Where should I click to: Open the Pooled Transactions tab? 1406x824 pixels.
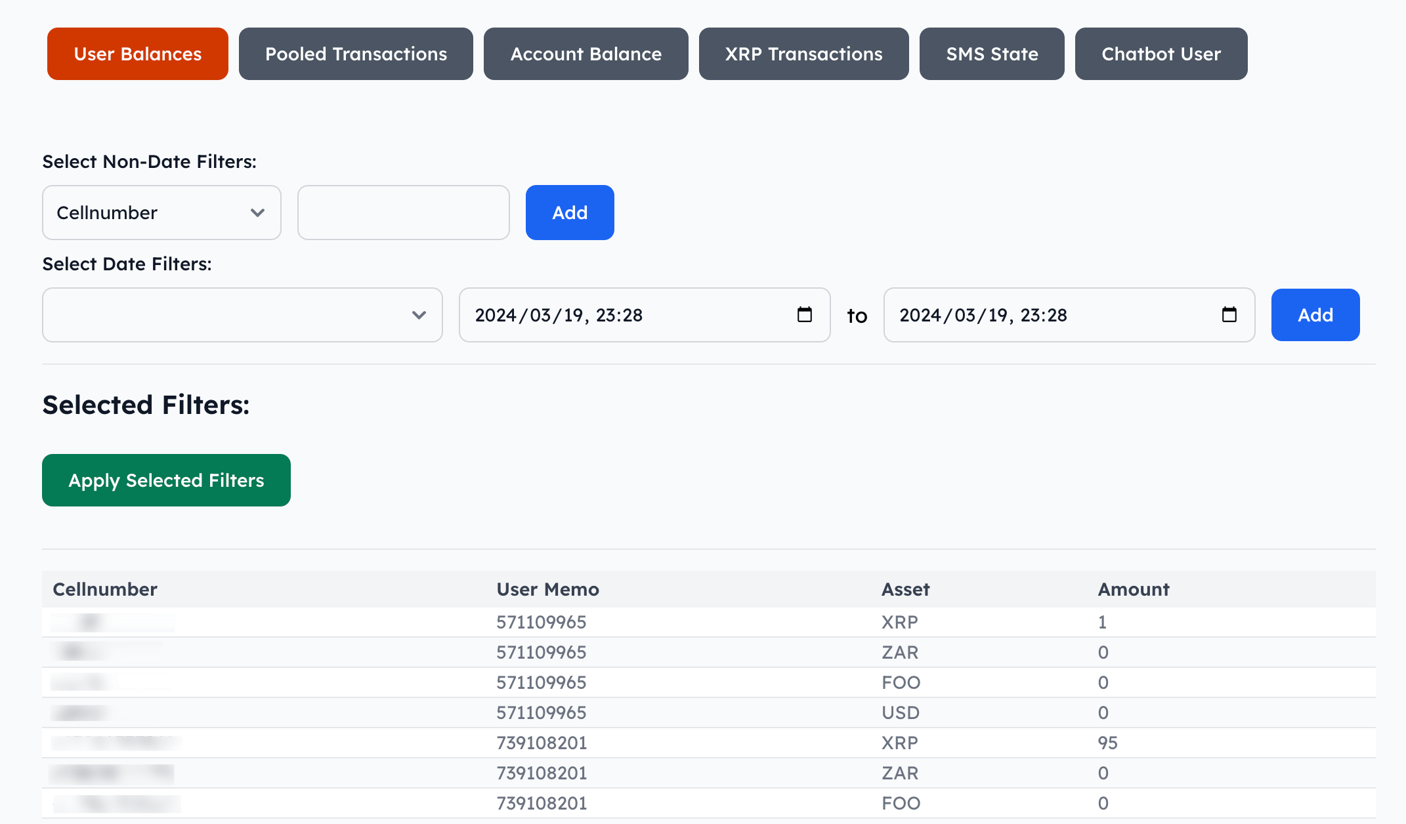coord(356,54)
